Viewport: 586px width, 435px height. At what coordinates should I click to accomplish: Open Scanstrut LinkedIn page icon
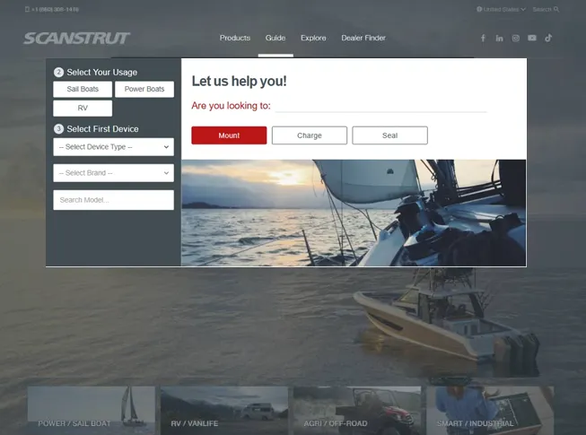(499, 39)
